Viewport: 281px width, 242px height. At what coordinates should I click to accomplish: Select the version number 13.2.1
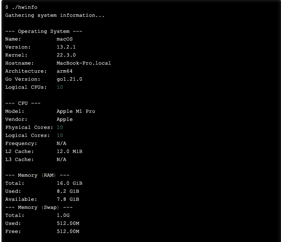[66, 47]
